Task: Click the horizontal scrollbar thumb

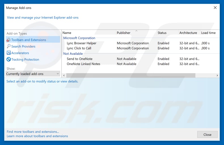Action: (131, 75)
